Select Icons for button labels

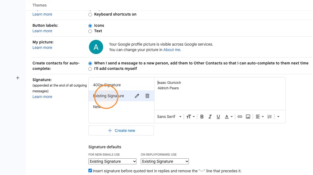coord(90,26)
